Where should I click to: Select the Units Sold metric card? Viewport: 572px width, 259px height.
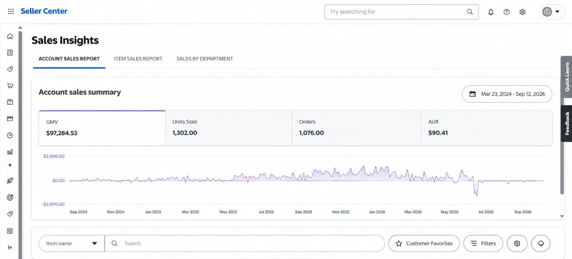coord(228,128)
